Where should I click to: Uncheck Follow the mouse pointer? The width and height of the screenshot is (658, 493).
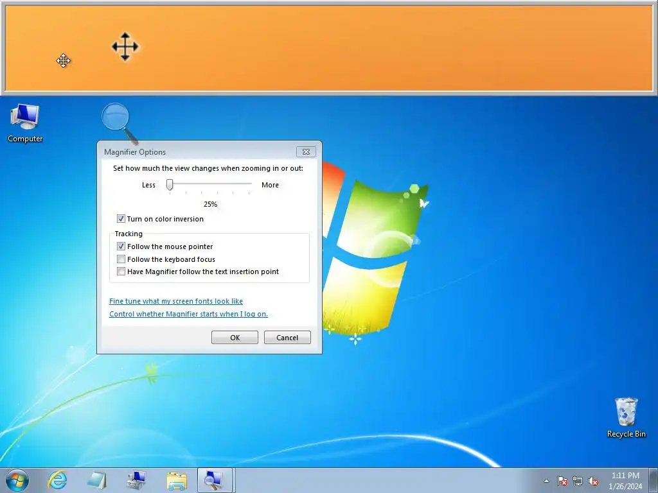point(121,246)
